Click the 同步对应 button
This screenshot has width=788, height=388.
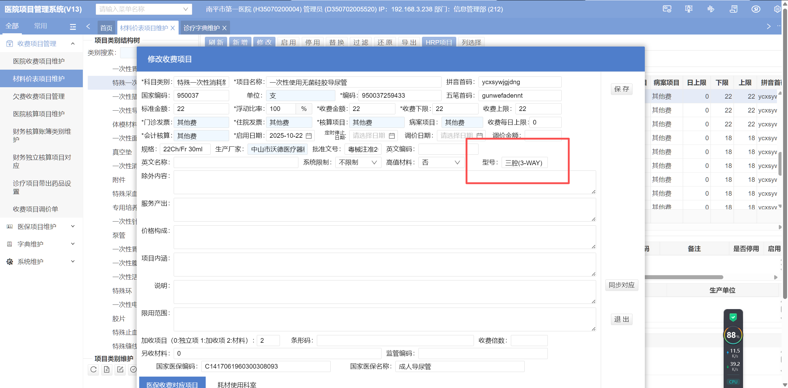621,285
